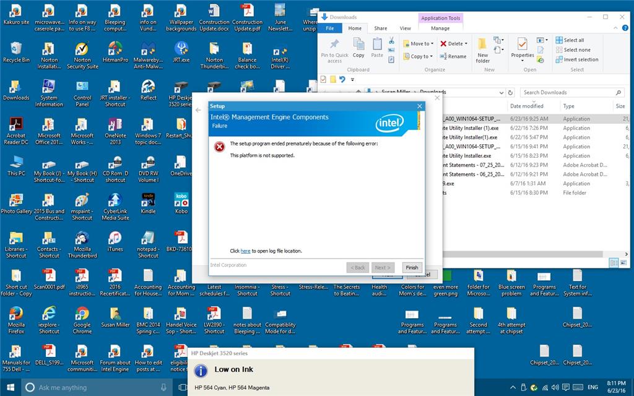Click Refresh button beside address bar
Image resolution: width=634 pixels, height=396 pixels.
pyautogui.click(x=510, y=93)
